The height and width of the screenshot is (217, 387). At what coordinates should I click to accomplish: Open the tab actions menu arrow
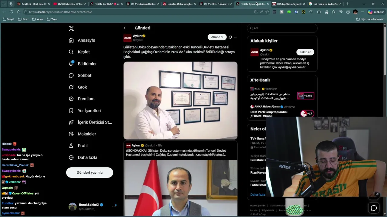4,4
